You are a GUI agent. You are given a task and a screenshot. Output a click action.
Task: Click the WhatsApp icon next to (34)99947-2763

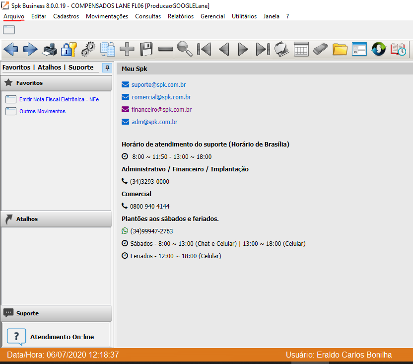125,231
